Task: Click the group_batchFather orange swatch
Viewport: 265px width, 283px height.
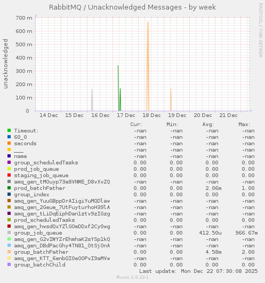Action: [9, 252]
